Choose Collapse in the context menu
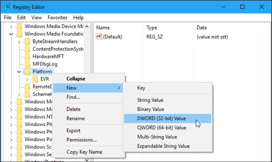This screenshot has width=272, height=162. coord(89,79)
